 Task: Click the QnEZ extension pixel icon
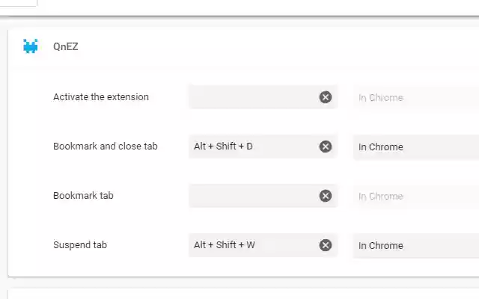31,46
